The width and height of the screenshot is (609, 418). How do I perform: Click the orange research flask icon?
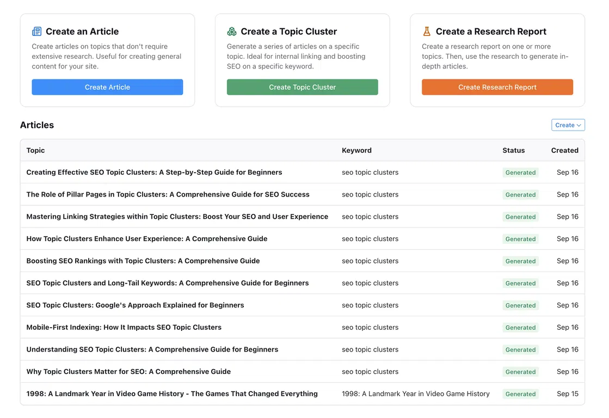pyautogui.click(x=427, y=31)
